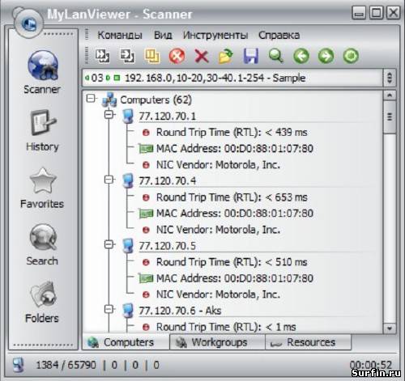Click the red stop scanning icon
Screen dimensions: 405x381
click(x=177, y=56)
